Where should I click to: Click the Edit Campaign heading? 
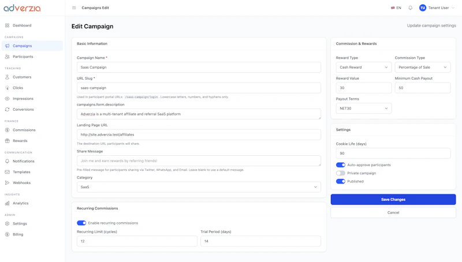click(92, 26)
